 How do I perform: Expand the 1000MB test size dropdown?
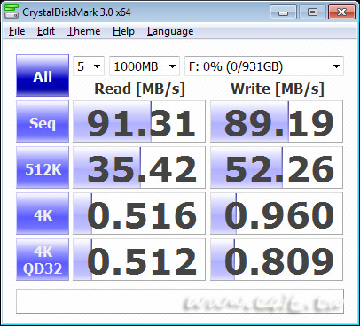pos(145,66)
